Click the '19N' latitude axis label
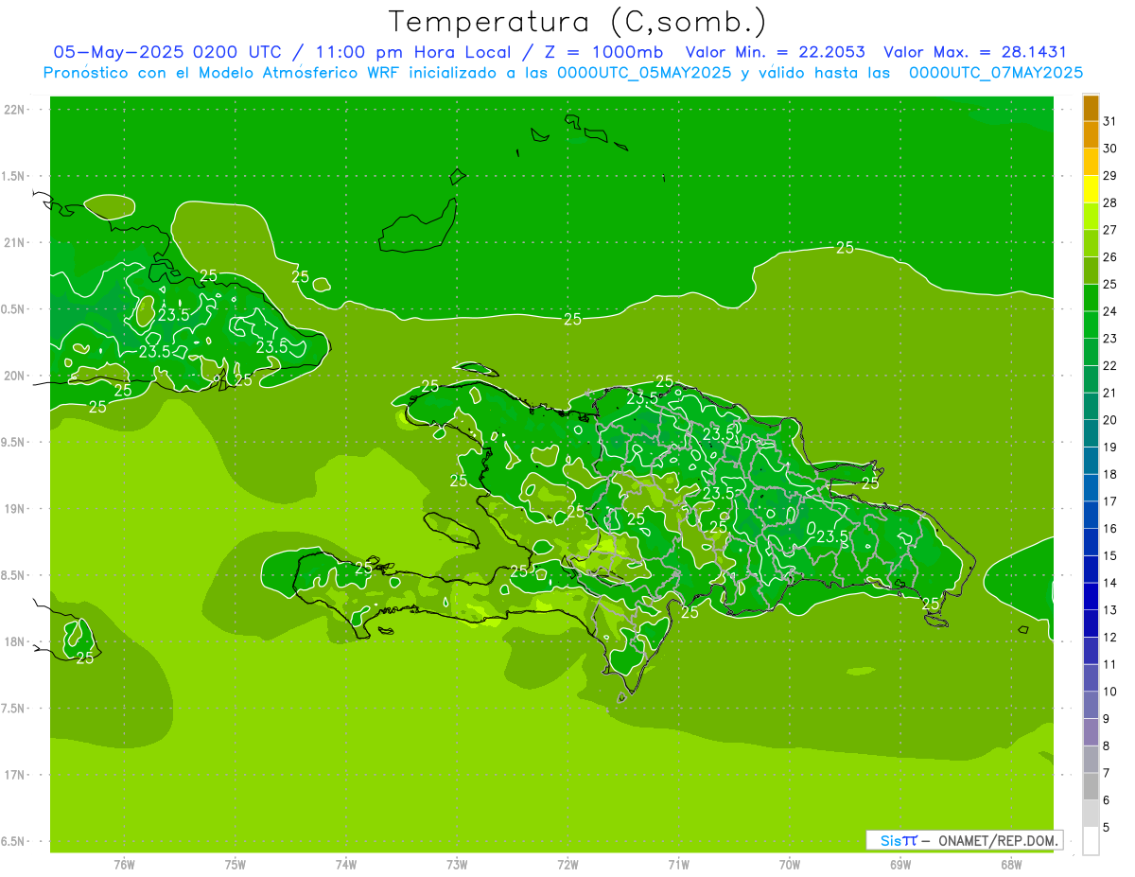This screenshot has height=877, width=1135. pos(16,509)
